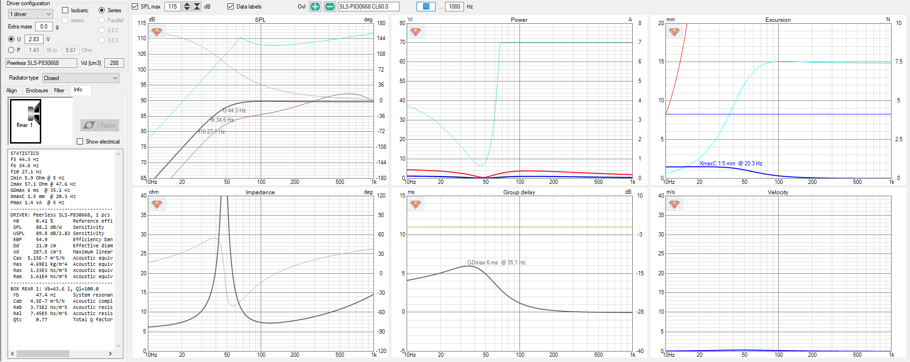The height and width of the screenshot is (362, 910).
Task: Open the Radiator type Closed dropdown
Action: (81, 78)
